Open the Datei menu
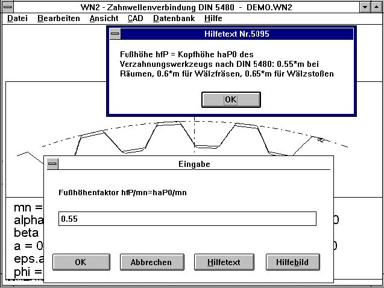Screen dimensions: 384x288 point(17,19)
